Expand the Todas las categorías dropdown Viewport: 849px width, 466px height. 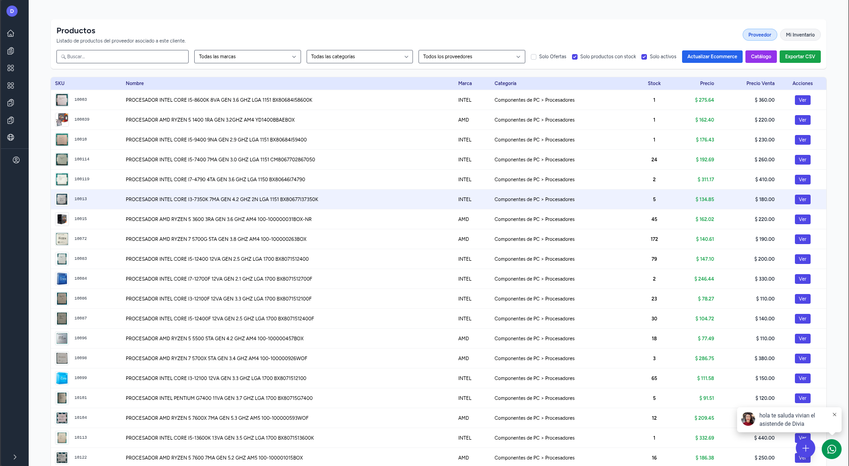tap(359, 56)
